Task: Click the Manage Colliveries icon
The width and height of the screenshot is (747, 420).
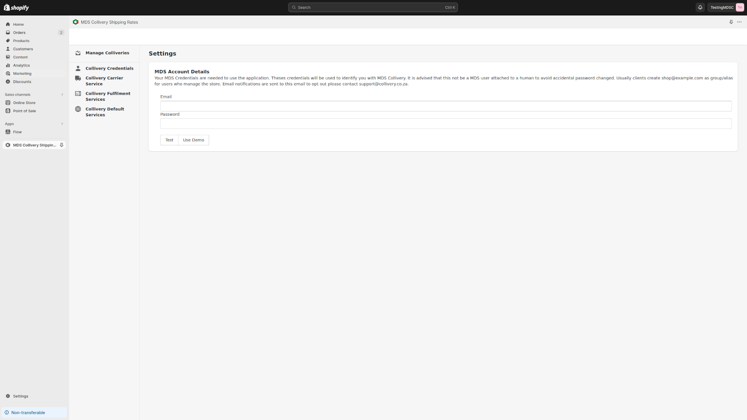Action: 78,53
